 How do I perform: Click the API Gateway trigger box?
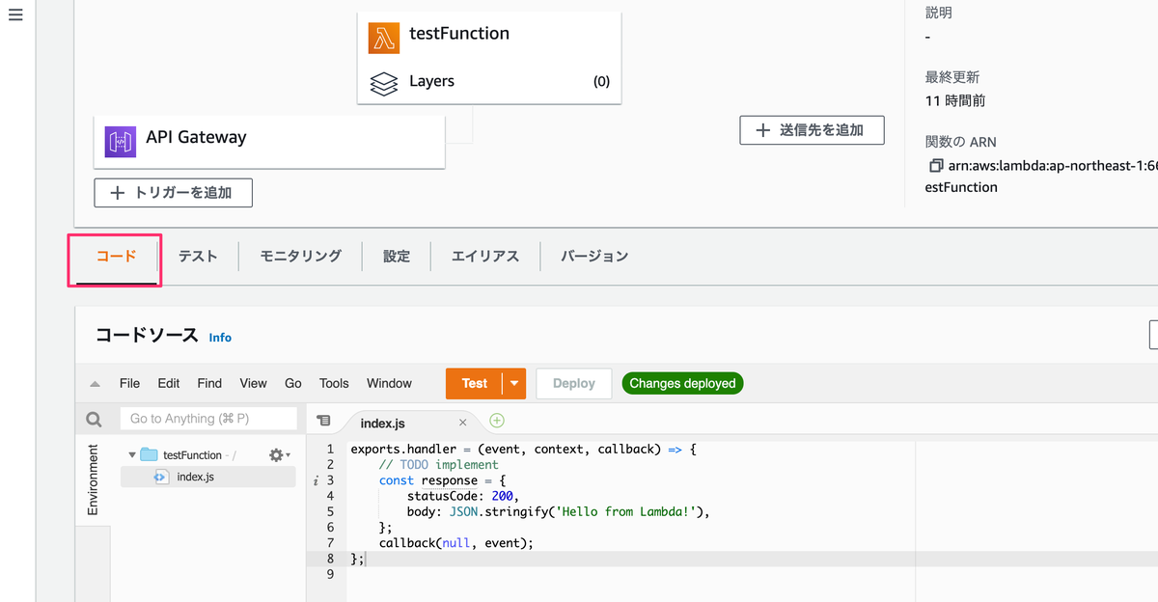pos(269,142)
